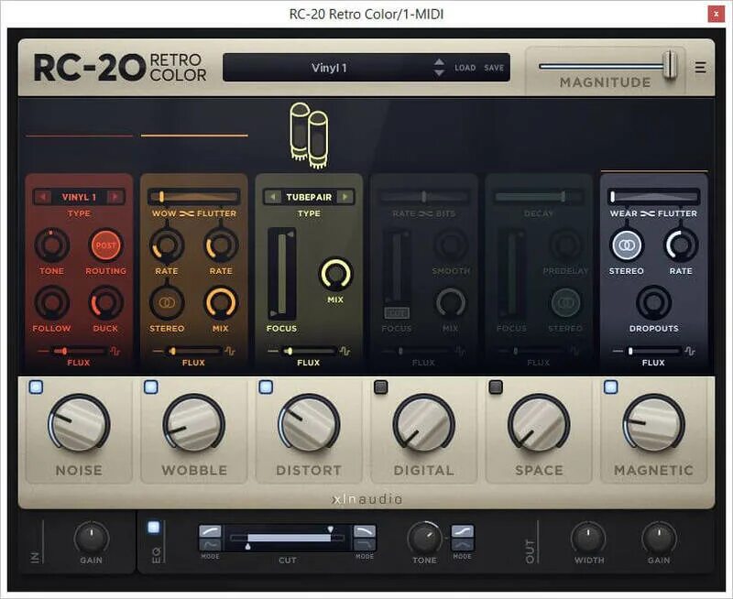Open the TUBEPAIR distortion type selector

pyautogui.click(x=309, y=197)
